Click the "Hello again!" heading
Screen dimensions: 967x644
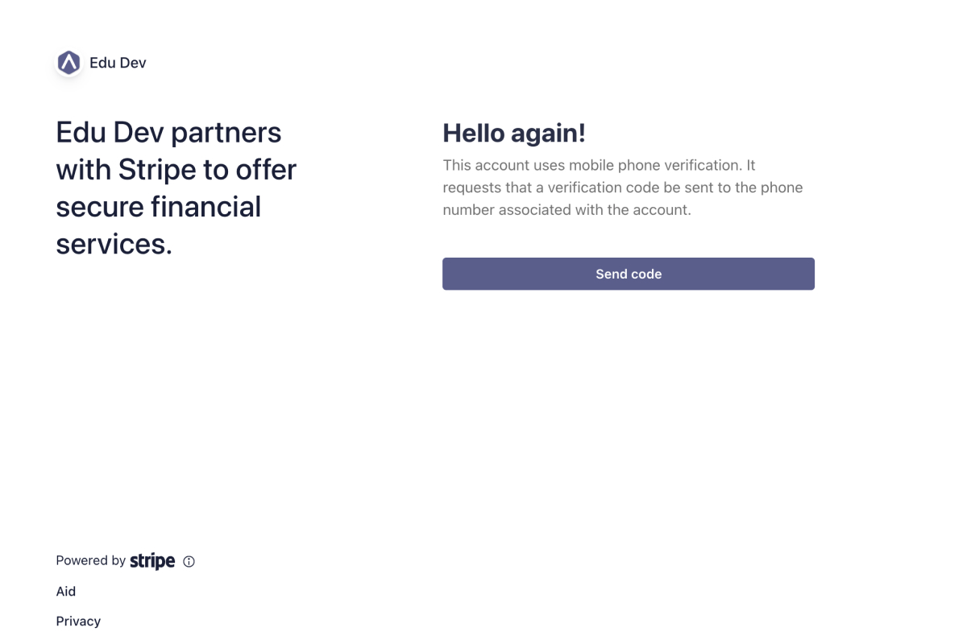(514, 134)
